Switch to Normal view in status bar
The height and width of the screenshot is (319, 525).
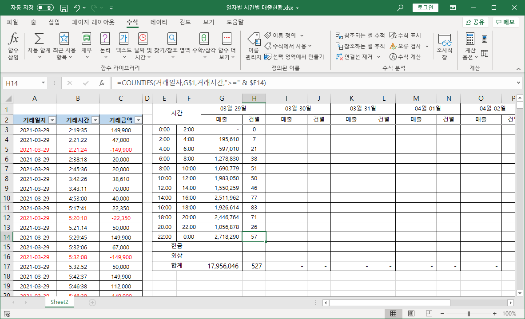click(394, 313)
